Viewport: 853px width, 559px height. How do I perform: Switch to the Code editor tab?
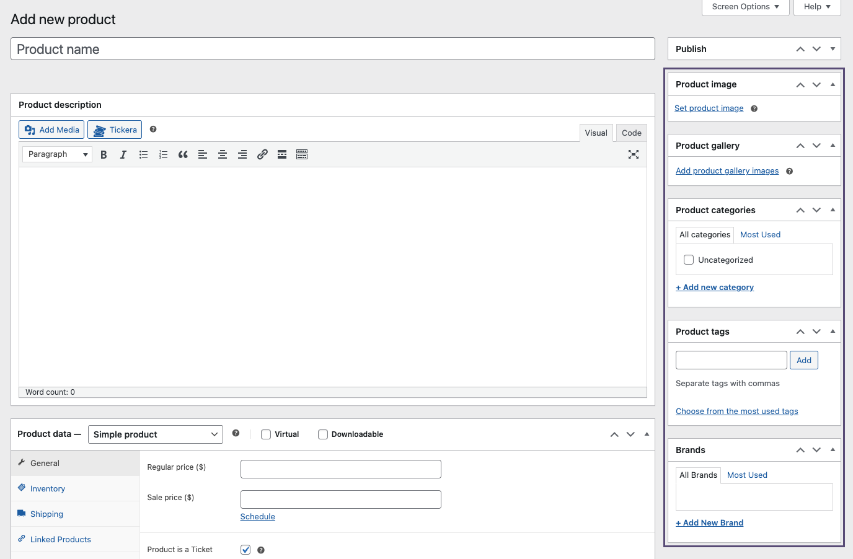(x=631, y=133)
